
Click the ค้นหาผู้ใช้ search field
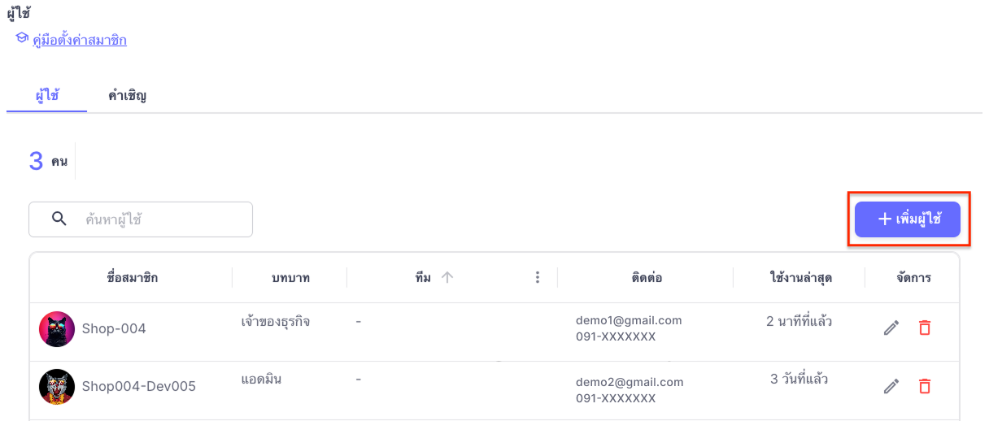click(x=141, y=219)
